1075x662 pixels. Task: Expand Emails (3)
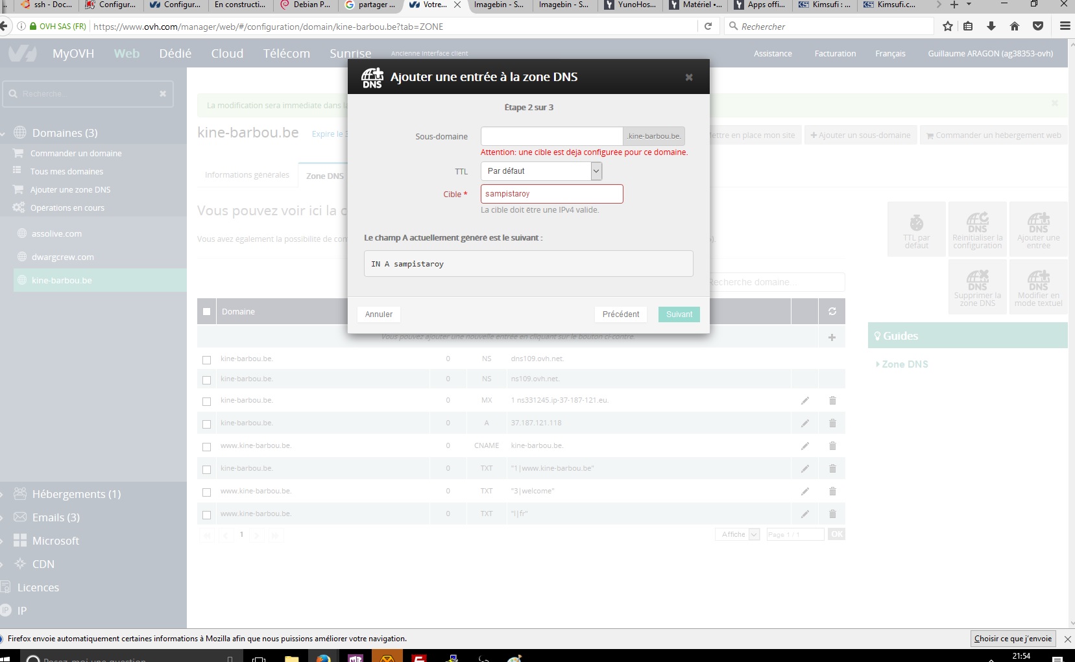(56, 517)
